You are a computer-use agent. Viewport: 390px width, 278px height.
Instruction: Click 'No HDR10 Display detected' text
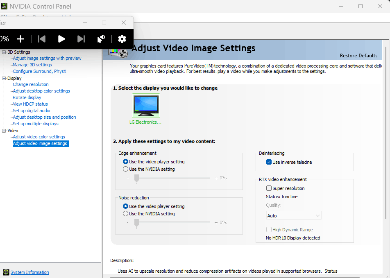point(293,238)
